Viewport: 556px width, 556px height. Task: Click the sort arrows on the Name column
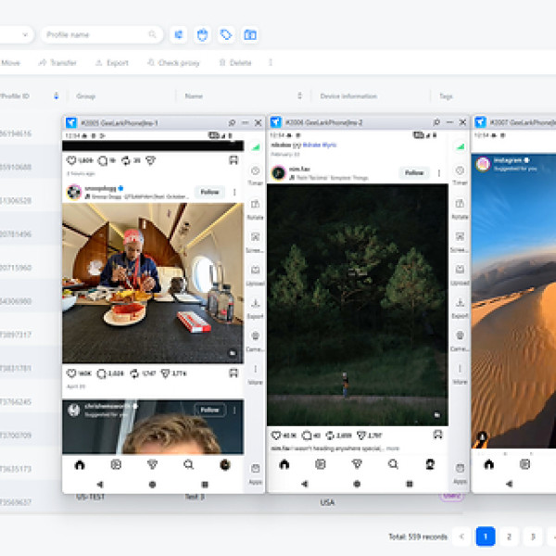(299, 95)
